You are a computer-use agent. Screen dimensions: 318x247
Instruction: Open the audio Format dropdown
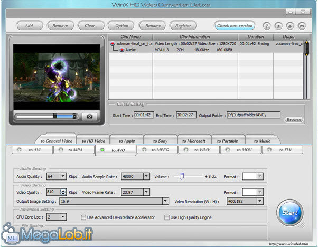[x=260, y=176]
